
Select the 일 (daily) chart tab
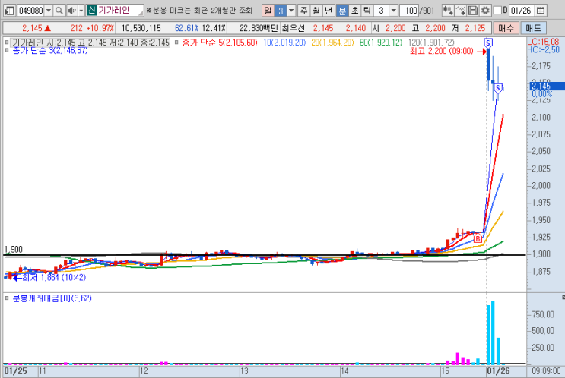point(268,11)
